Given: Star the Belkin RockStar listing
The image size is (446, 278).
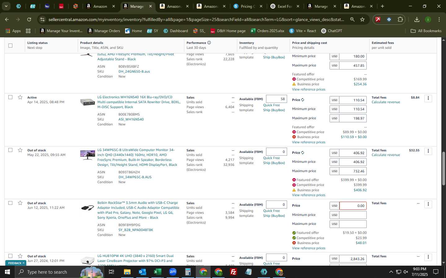Looking at the screenshot, I should pos(20,203).
